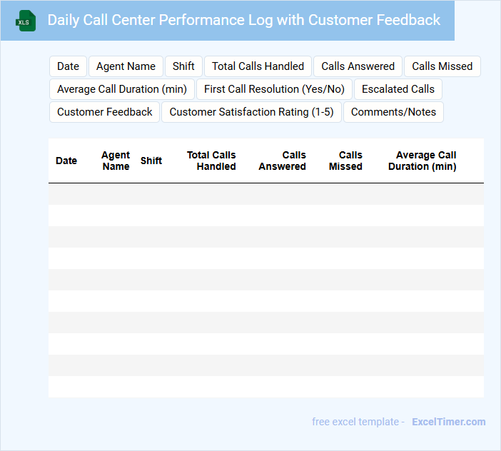
Task: Click the page title heading text
Action: coord(243,20)
